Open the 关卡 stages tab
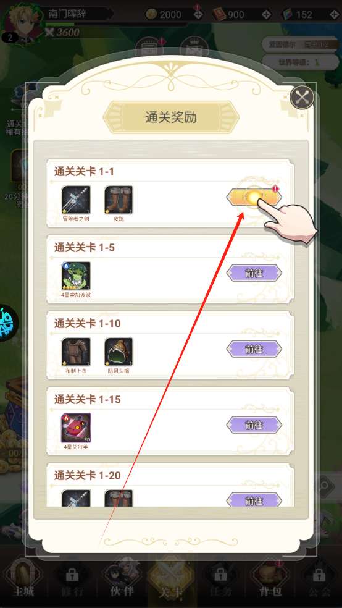 (x=171, y=583)
